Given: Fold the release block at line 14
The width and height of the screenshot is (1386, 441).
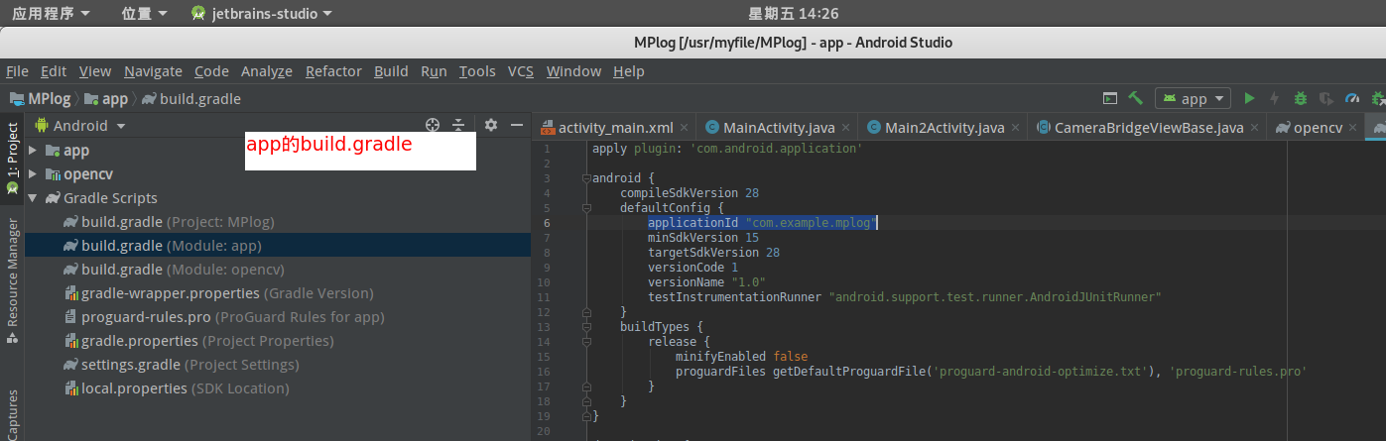Looking at the screenshot, I should (x=585, y=341).
